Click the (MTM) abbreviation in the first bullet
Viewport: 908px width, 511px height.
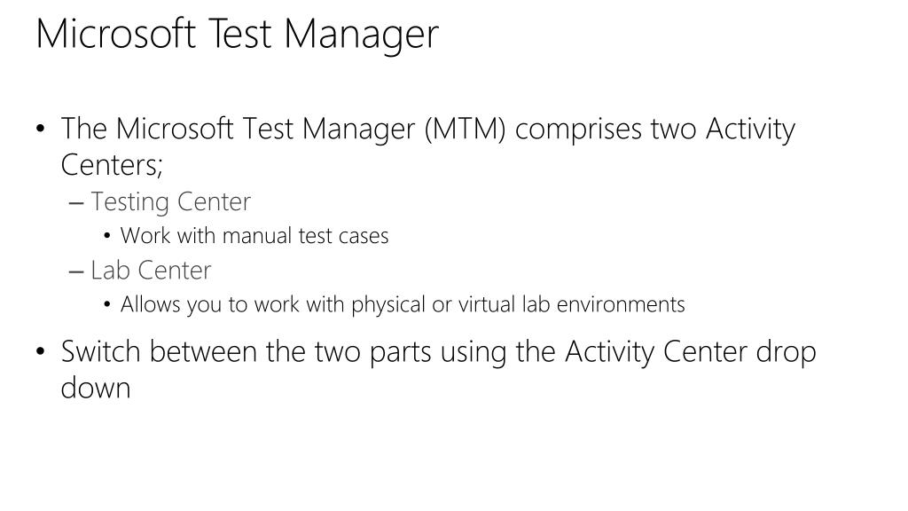pos(466,130)
